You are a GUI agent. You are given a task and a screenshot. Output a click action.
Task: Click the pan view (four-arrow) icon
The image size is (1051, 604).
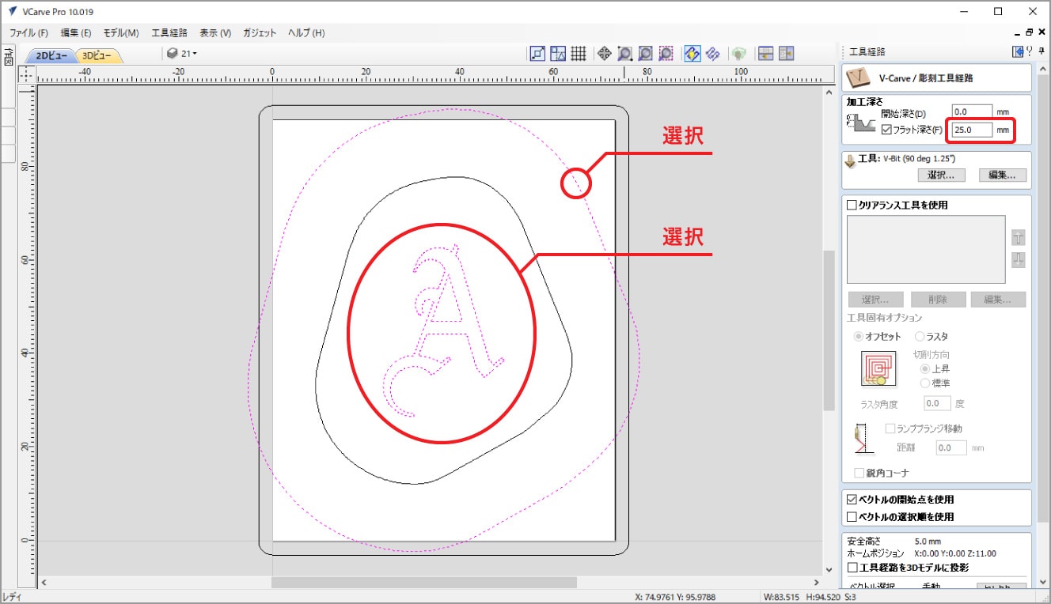point(604,53)
